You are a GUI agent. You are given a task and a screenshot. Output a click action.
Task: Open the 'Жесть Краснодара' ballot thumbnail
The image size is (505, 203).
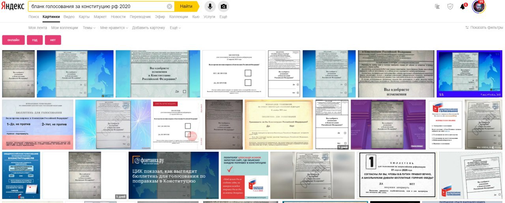click(178, 125)
